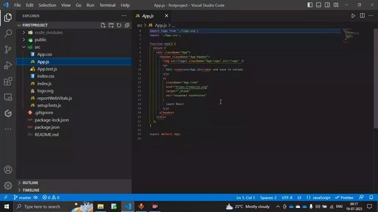The height and width of the screenshot is (212, 378).
Task: Click Ln 1, Col 1 cursor position
Action: (246, 198)
